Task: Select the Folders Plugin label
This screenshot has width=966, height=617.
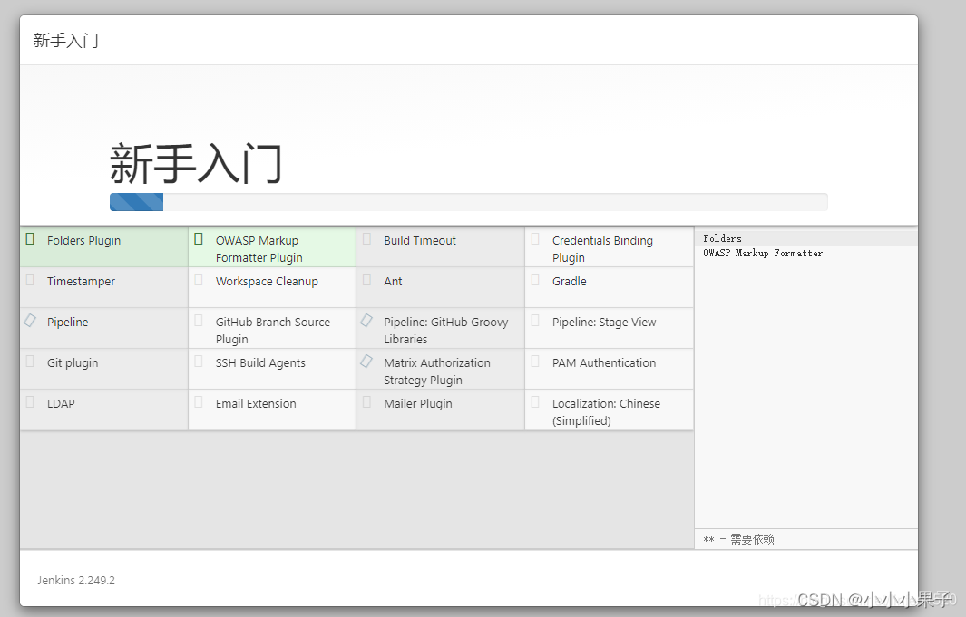Action: 83,240
